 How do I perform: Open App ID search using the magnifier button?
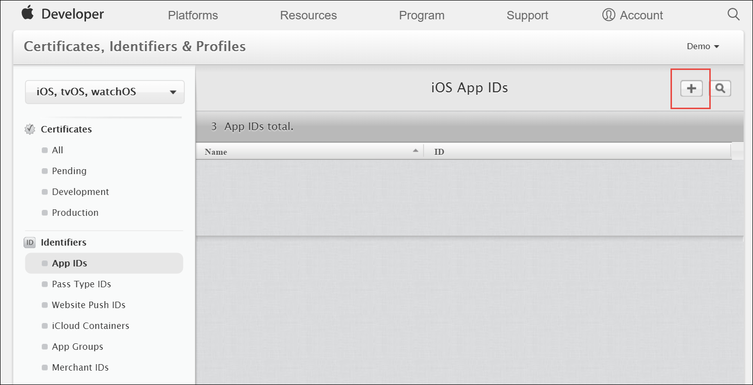(x=720, y=88)
